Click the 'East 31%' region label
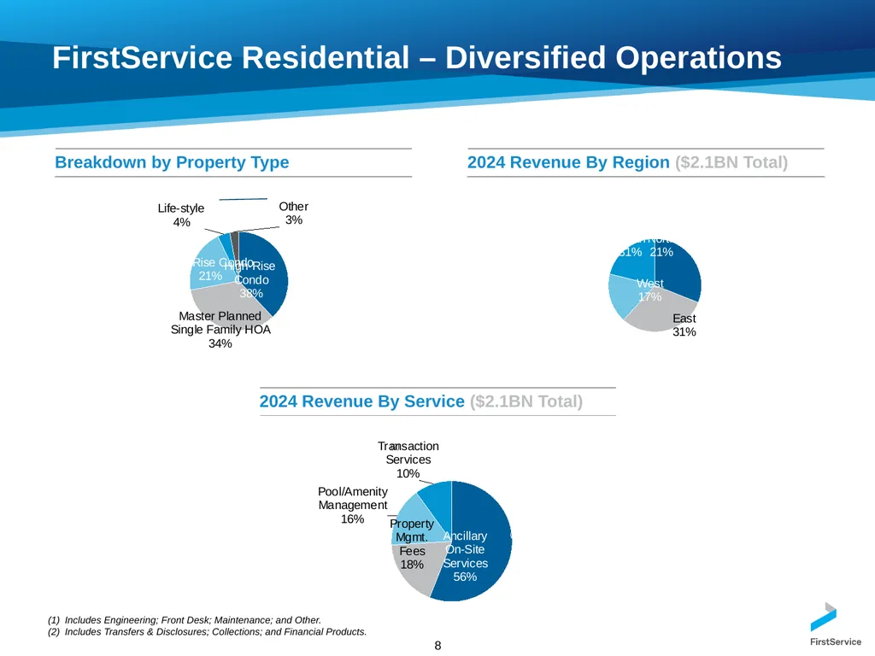 point(684,325)
